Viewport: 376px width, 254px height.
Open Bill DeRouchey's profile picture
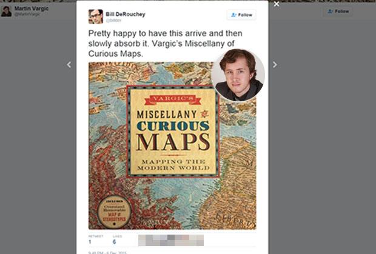96,16
